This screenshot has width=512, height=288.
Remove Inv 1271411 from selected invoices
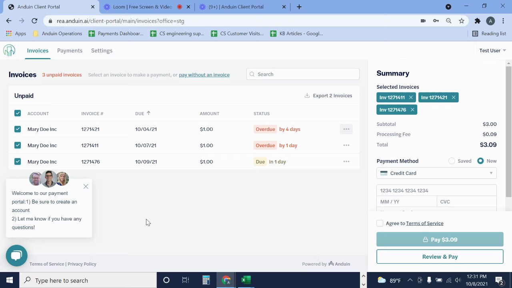[x=411, y=97]
